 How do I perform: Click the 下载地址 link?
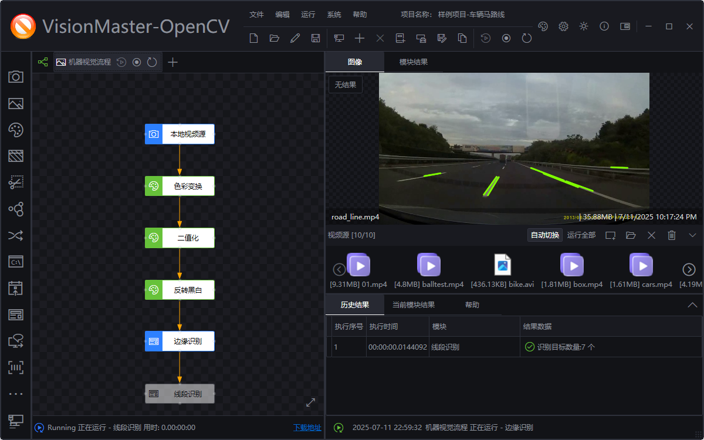307,428
